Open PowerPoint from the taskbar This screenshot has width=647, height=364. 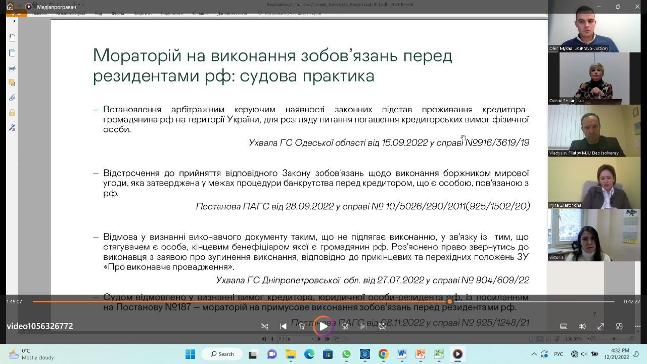420,354
